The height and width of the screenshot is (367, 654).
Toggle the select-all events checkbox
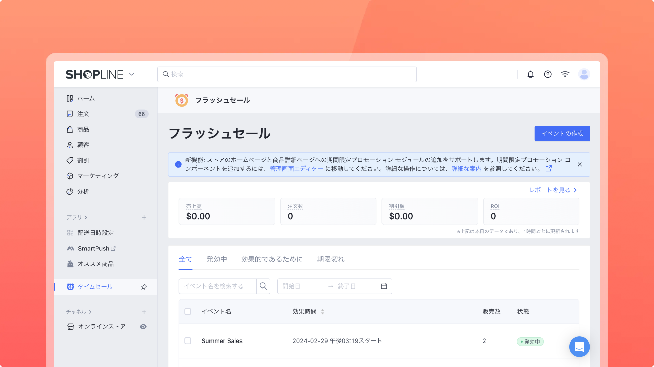(x=188, y=311)
